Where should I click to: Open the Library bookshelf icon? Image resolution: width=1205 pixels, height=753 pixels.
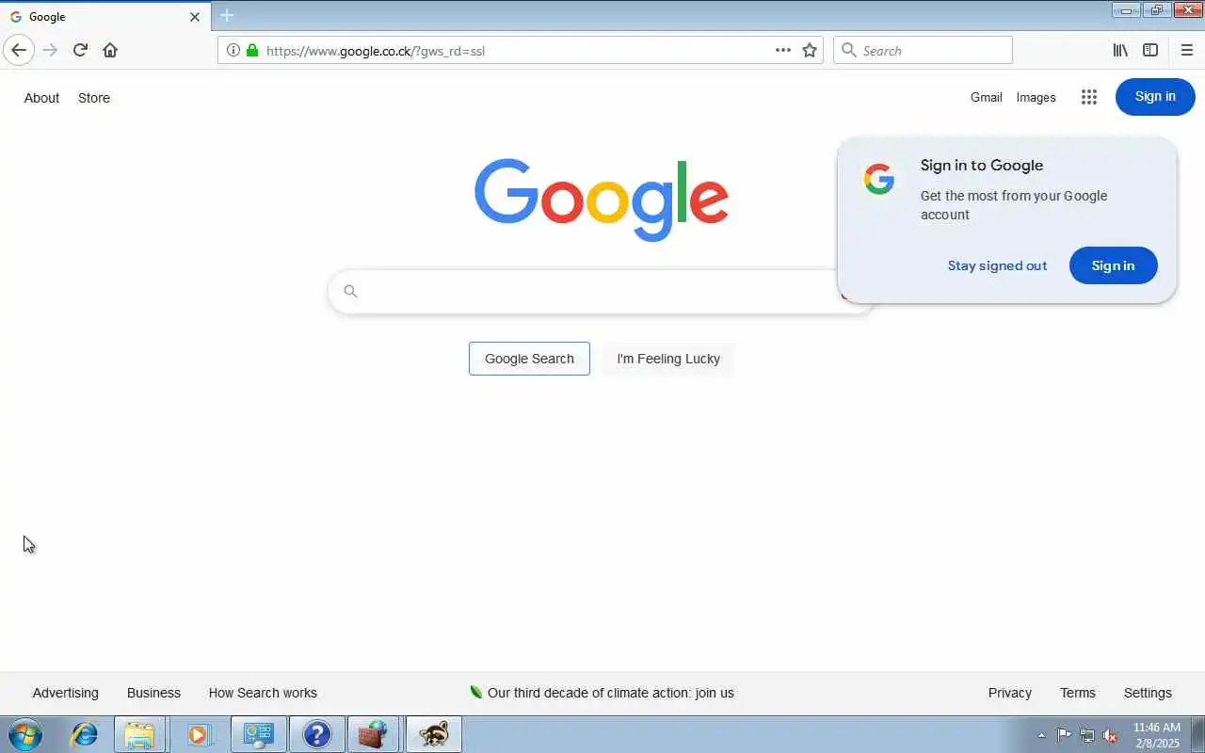pyautogui.click(x=1120, y=50)
